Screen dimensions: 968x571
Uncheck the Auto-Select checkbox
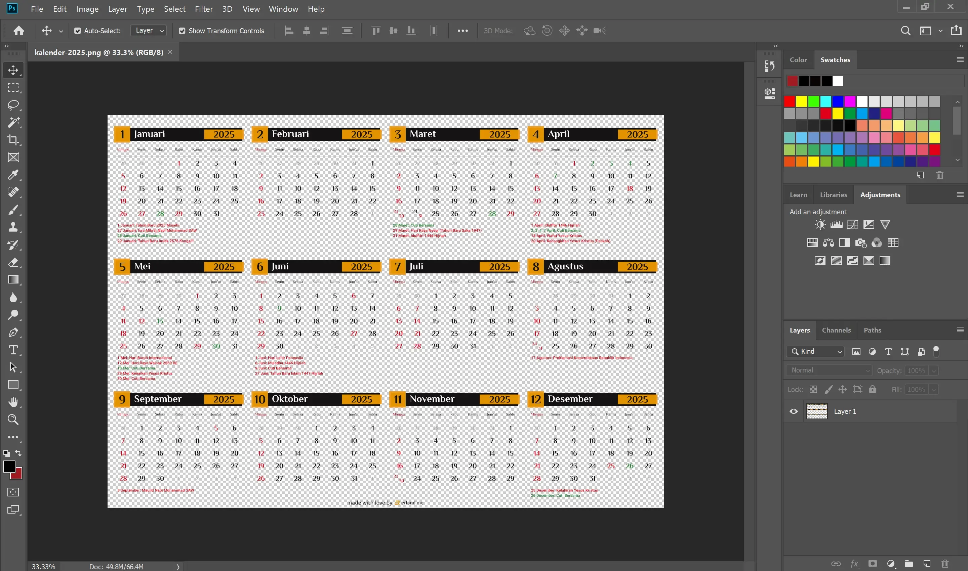click(x=77, y=31)
